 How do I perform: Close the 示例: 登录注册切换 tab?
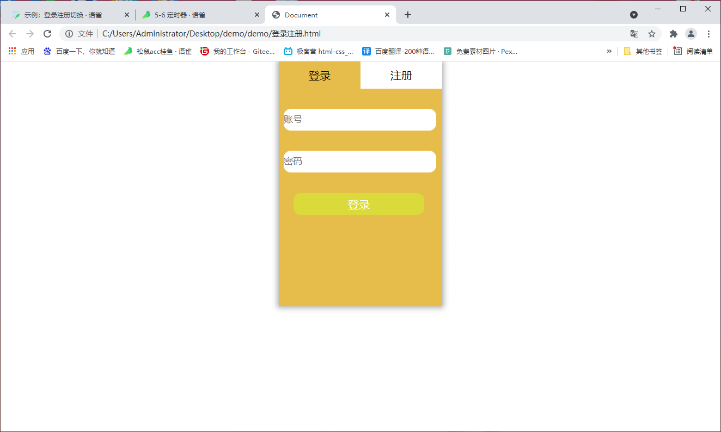127,15
